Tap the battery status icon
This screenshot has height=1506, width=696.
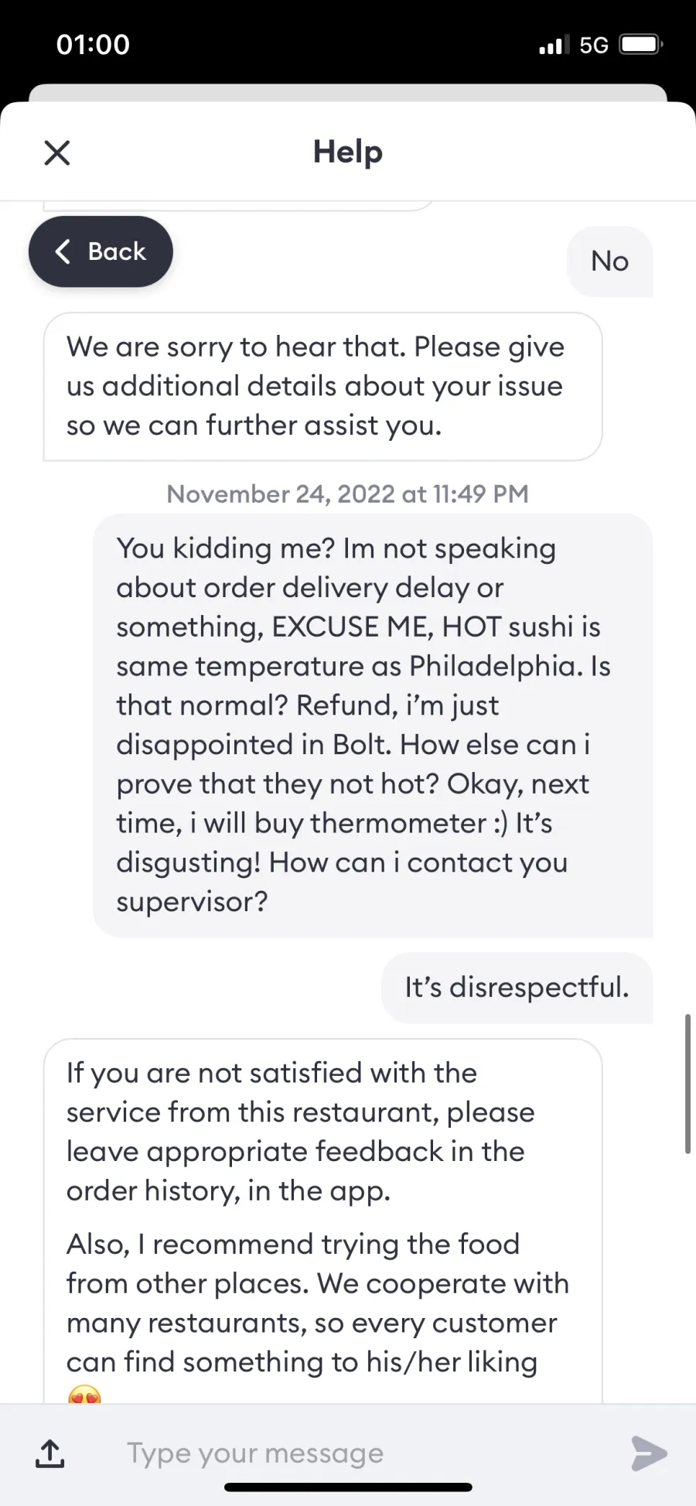click(641, 44)
